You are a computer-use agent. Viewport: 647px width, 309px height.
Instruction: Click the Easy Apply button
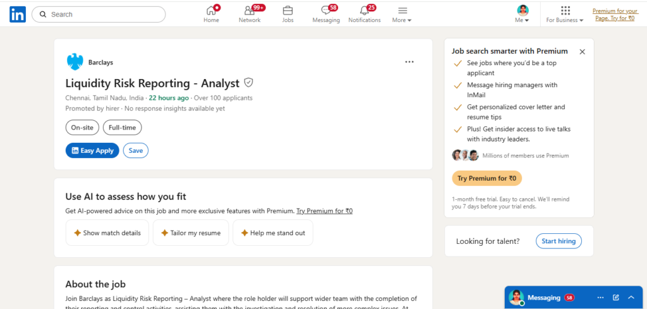pos(92,150)
